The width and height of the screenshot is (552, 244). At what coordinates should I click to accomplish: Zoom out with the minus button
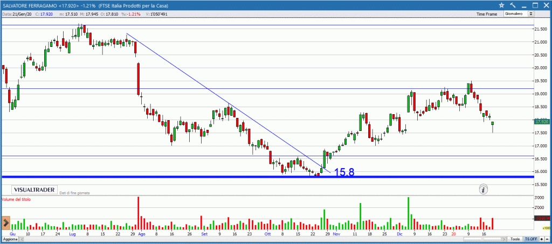[547, 239]
